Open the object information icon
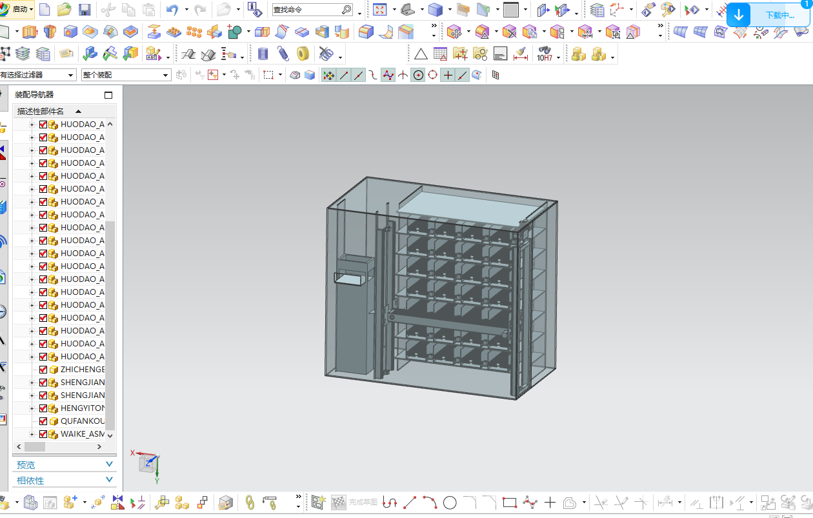Screen dimensions: 813x518 [x=255, y=10]
